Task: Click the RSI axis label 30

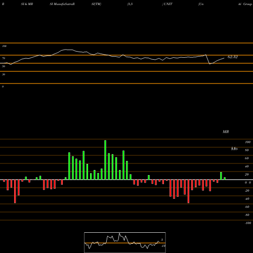Action: pyautogui.click(x=4, y=74)
